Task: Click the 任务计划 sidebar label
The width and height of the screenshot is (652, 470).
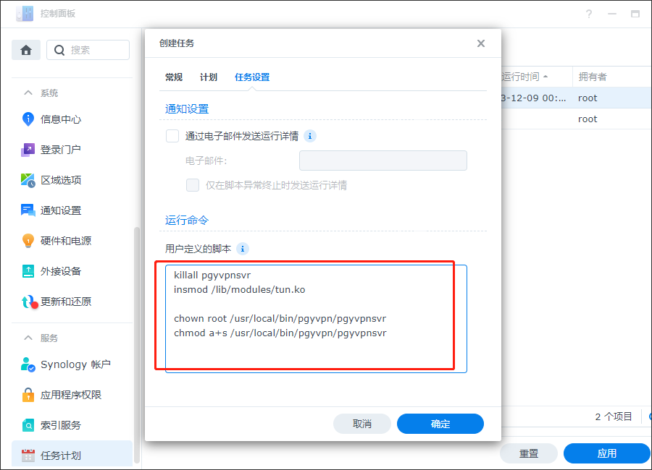Action: pyautogui.click(x=61, y=456)
